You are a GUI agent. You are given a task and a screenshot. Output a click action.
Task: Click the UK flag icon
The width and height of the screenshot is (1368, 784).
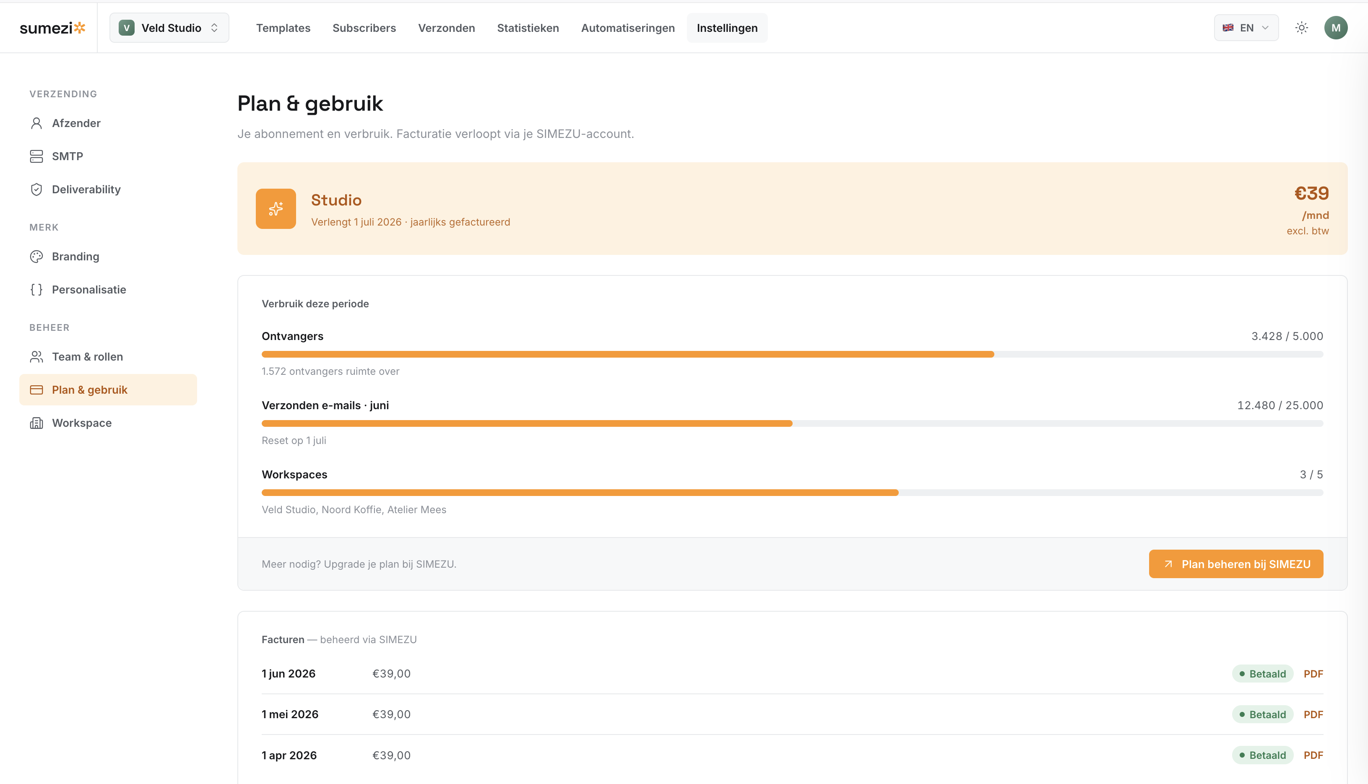click(x=1228, y=28)
